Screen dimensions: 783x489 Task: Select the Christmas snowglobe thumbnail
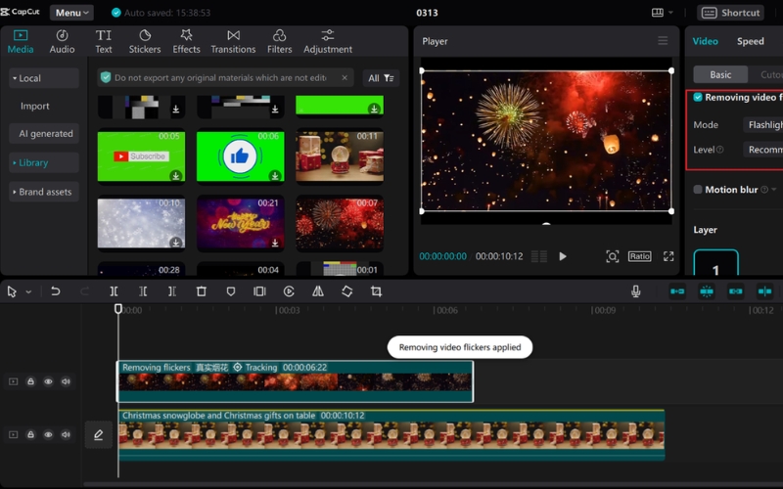pos(340,156)
